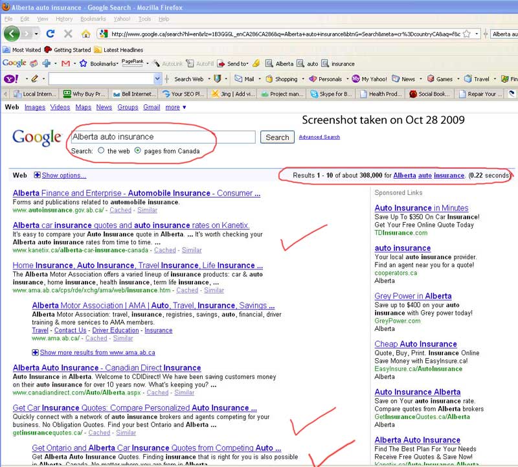Image resolution: width=518 pixels, height=467 pixels.
Task: Click Cached link for kanetix.ca result
Action: click(x=165, y=250)
